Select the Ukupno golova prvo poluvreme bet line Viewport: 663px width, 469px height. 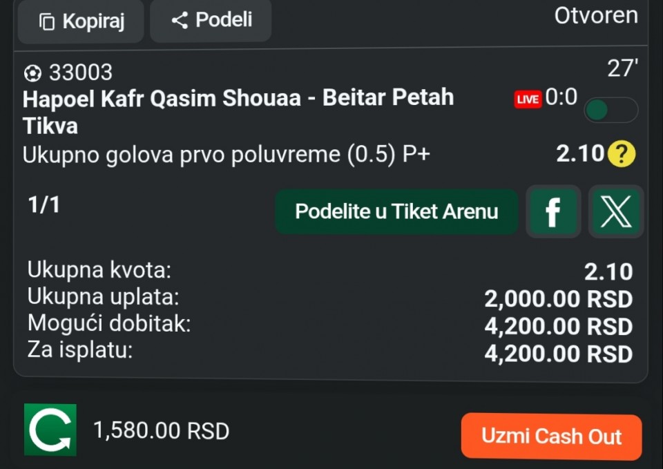click(227, 155)
